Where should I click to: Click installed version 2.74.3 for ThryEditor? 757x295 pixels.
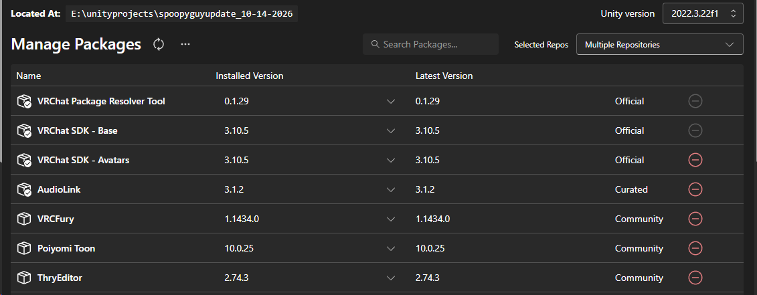236,278
